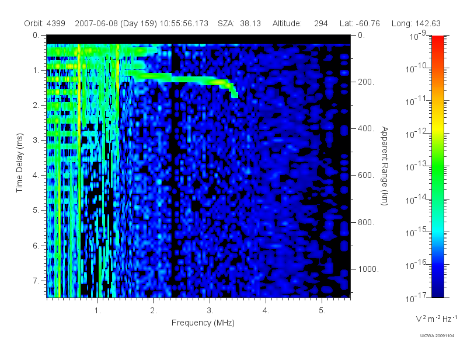Click the apparent range label 200.

366,82
